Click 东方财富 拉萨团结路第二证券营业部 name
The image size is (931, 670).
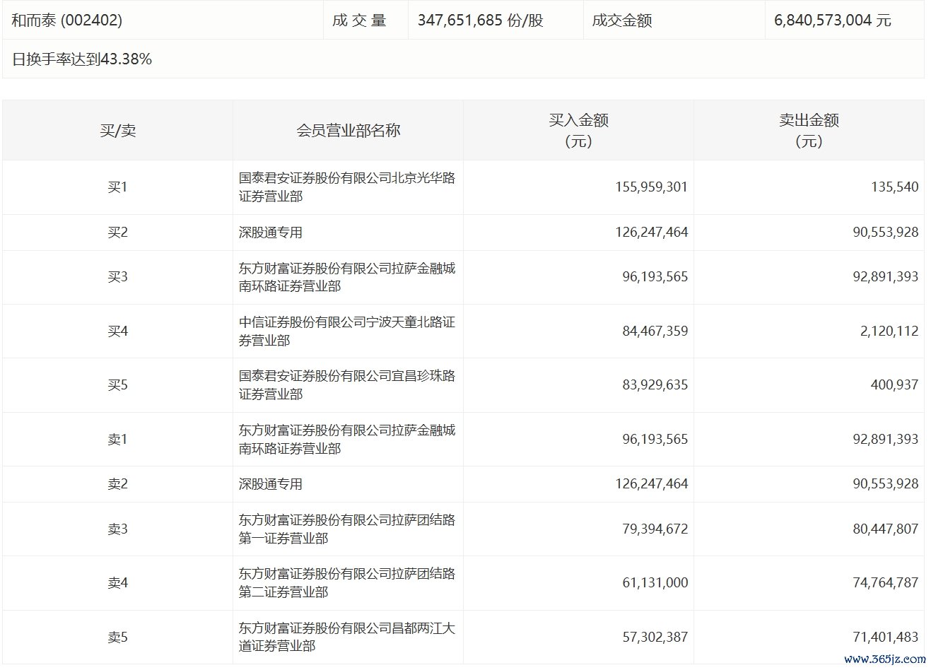tap(347, 583)
